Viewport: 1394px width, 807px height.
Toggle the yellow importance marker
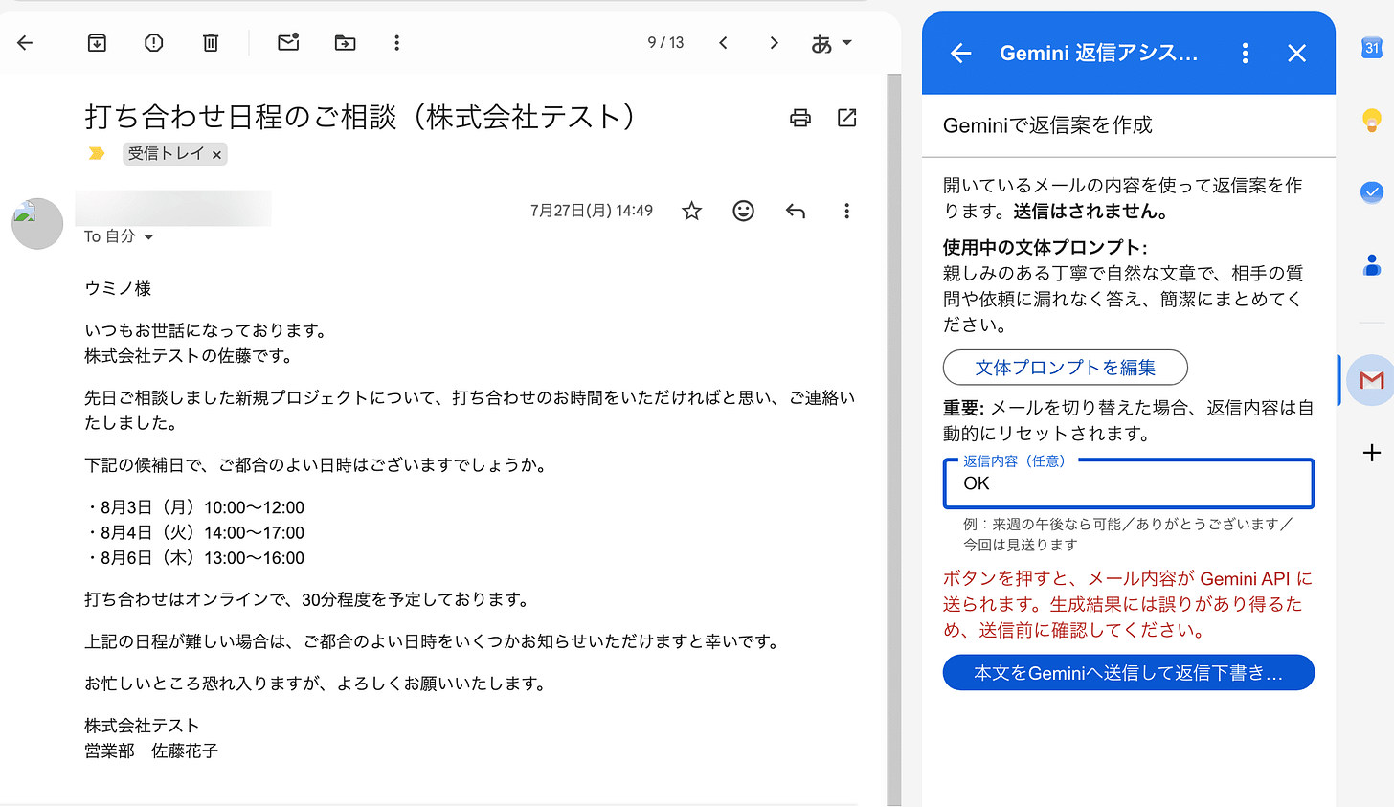point(97,153)
